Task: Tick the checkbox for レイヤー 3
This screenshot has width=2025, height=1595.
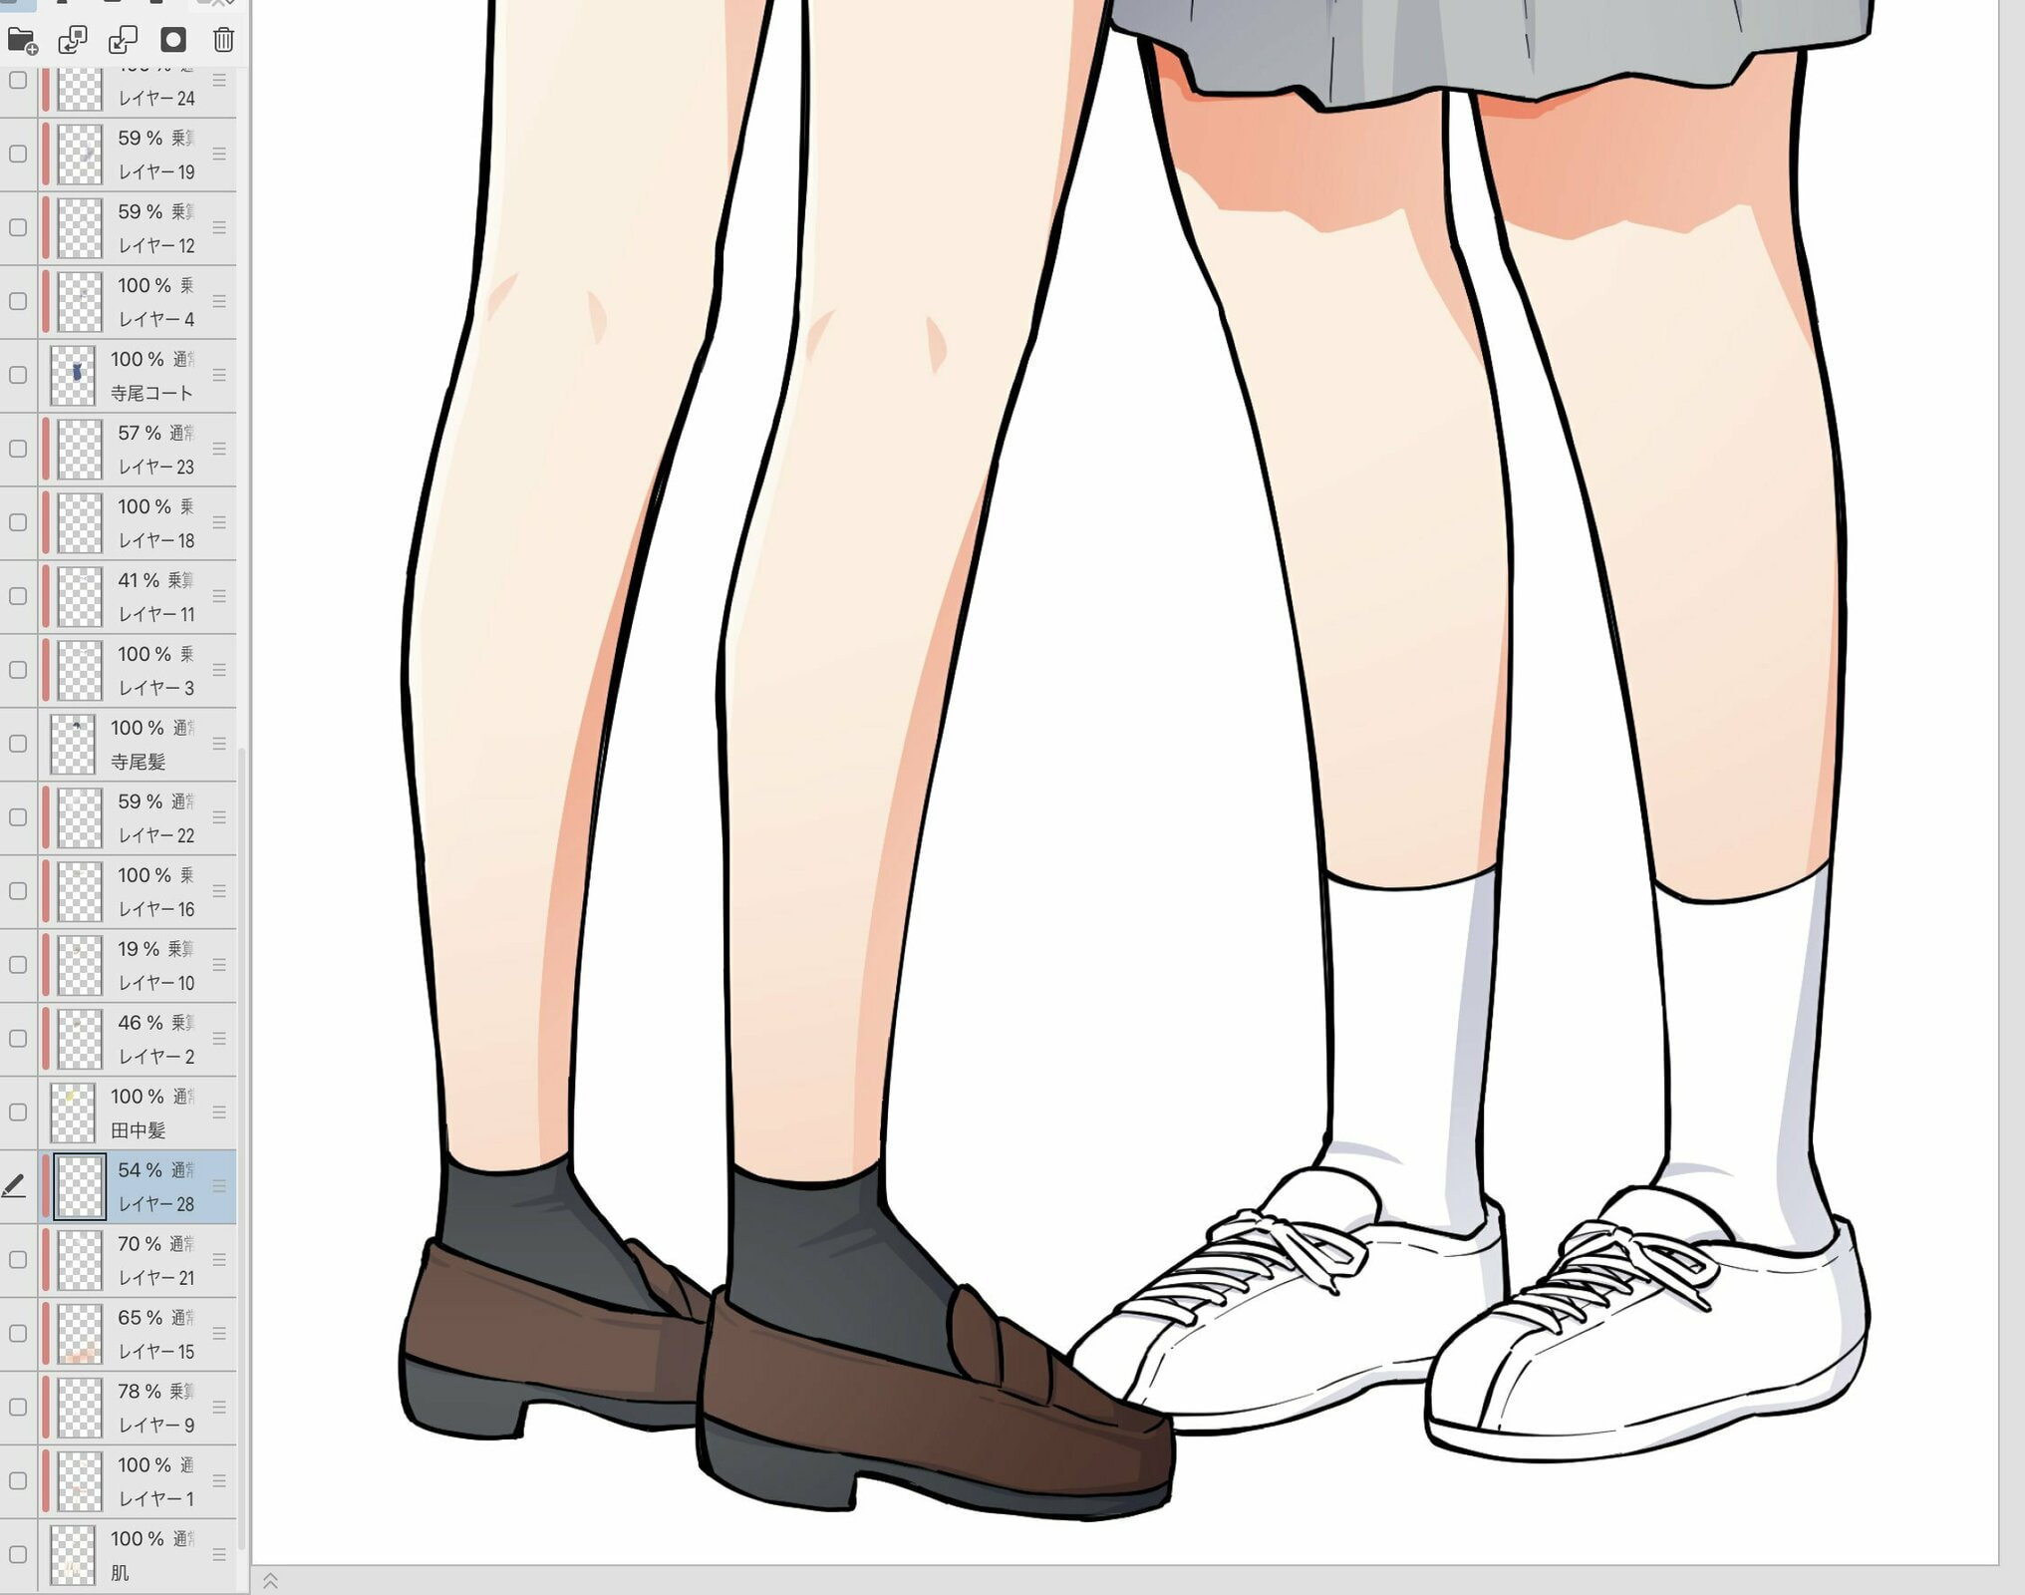Action: [18, 670]
